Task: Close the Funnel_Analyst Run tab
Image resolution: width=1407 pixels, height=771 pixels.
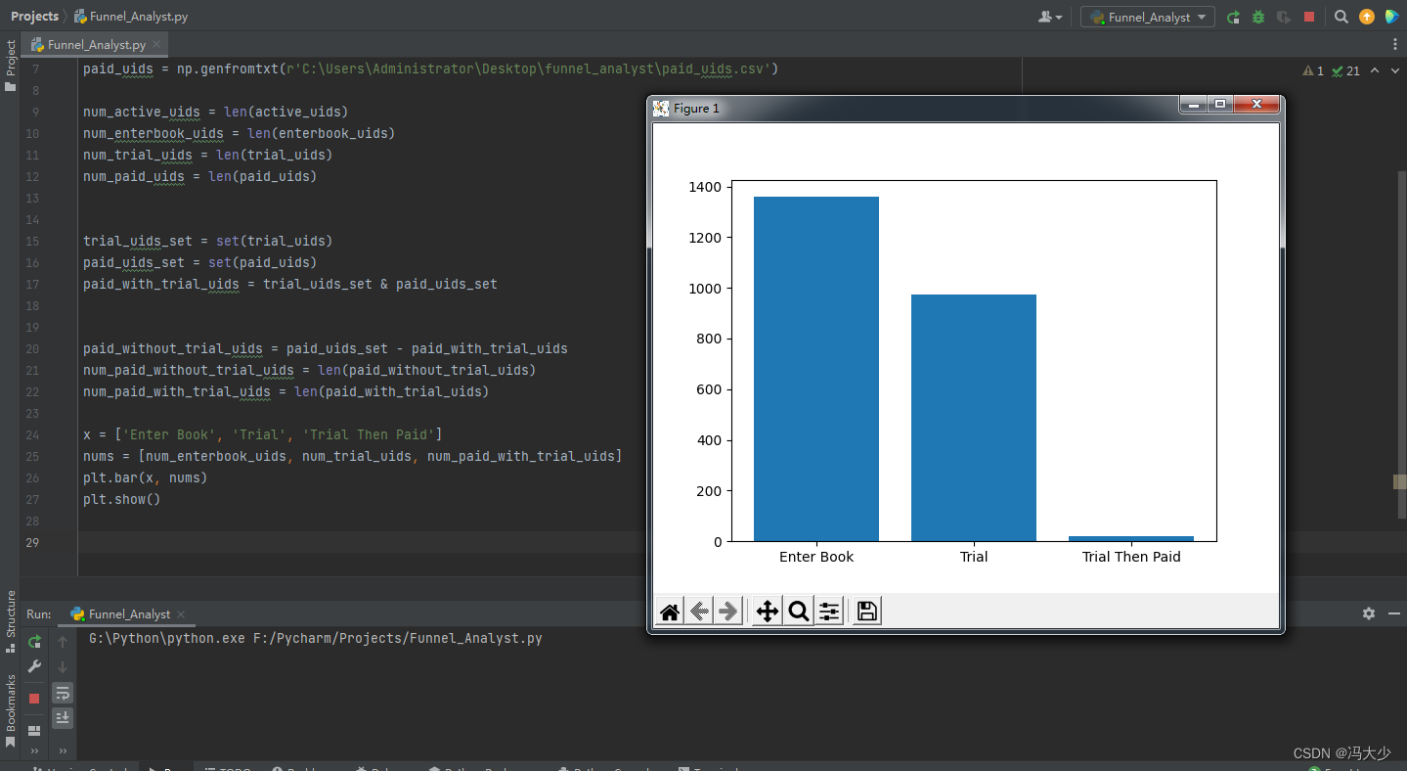Action: coord(182,614)
